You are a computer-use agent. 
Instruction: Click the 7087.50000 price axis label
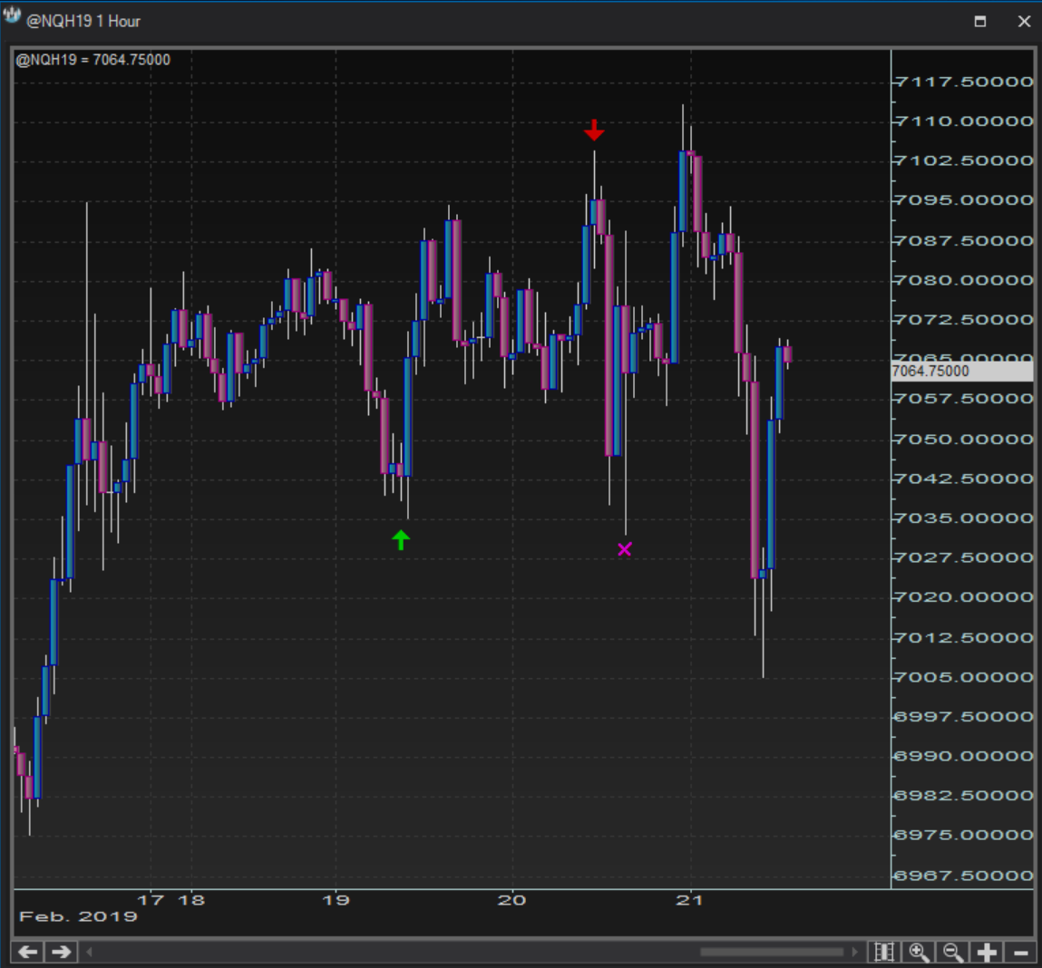[x=964, y=240]
